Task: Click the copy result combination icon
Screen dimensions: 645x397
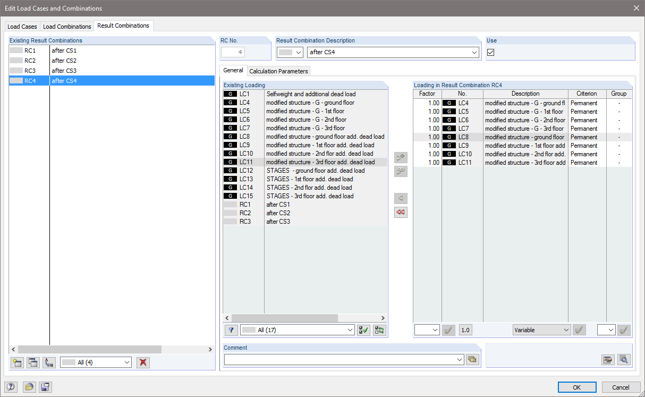Action: click(x=33, y=362)
